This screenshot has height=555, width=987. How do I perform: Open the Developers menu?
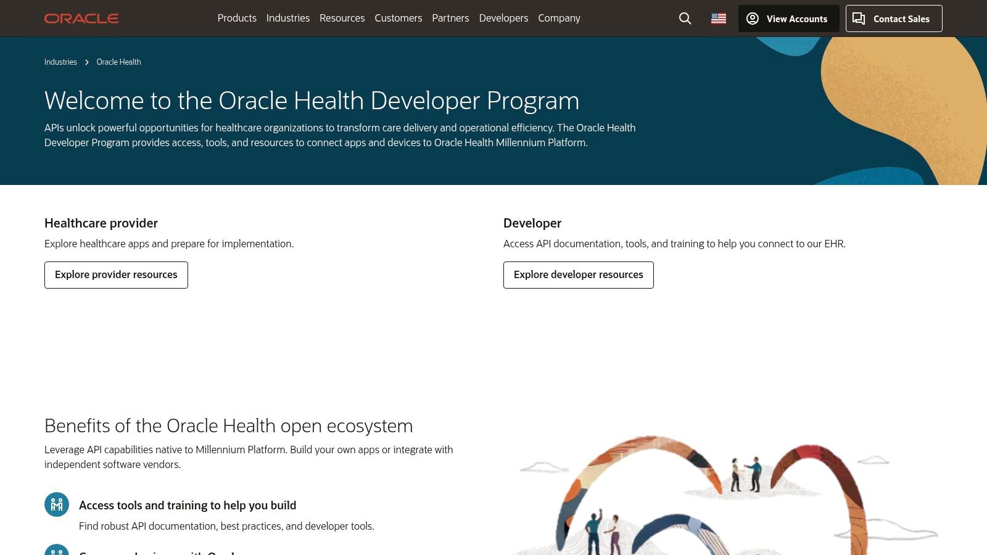click(x=503, y=18)
